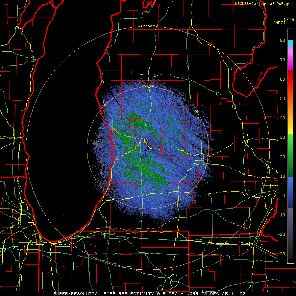Click the 50 dBZ scale value

[x=283, y=99]
